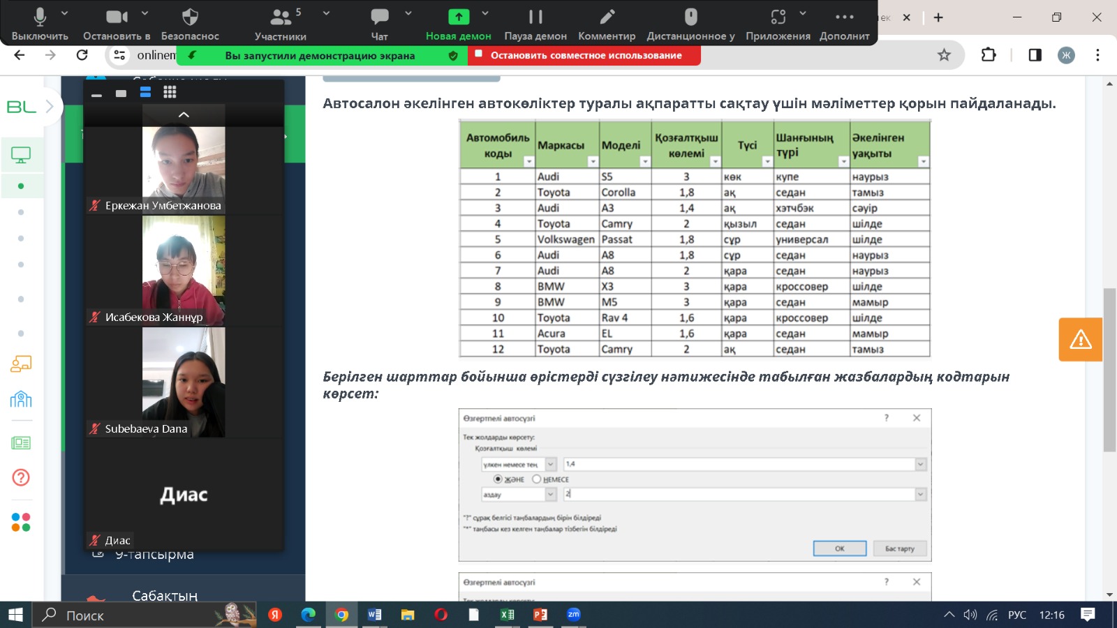Open Chrome profile avatar Ж
This screenshot has height=628, width=1117.
[1066, 55]
